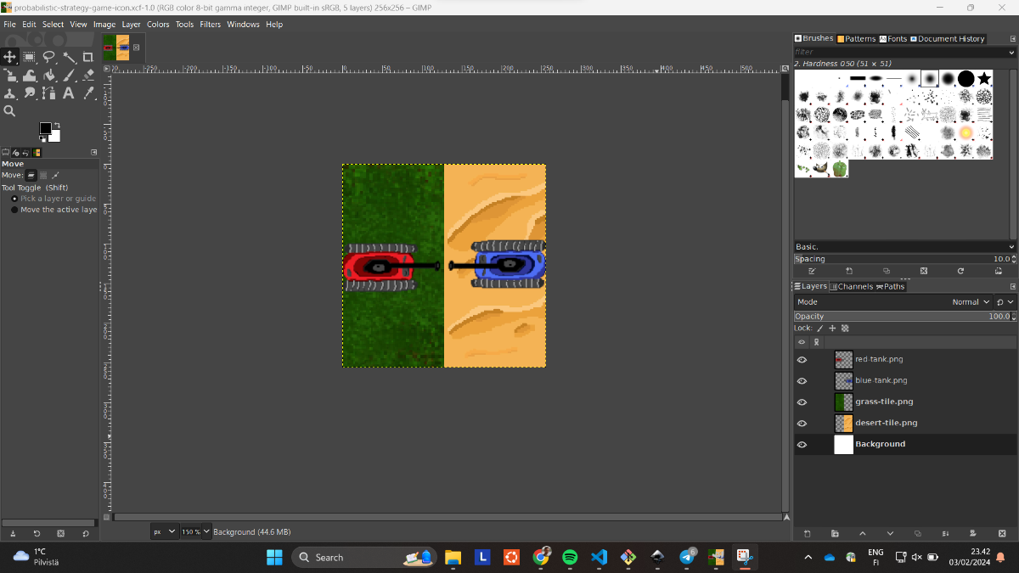The image size is (1019, 573).
Task: Select the desert-tile.png layer
Action: tap(886, 423)
